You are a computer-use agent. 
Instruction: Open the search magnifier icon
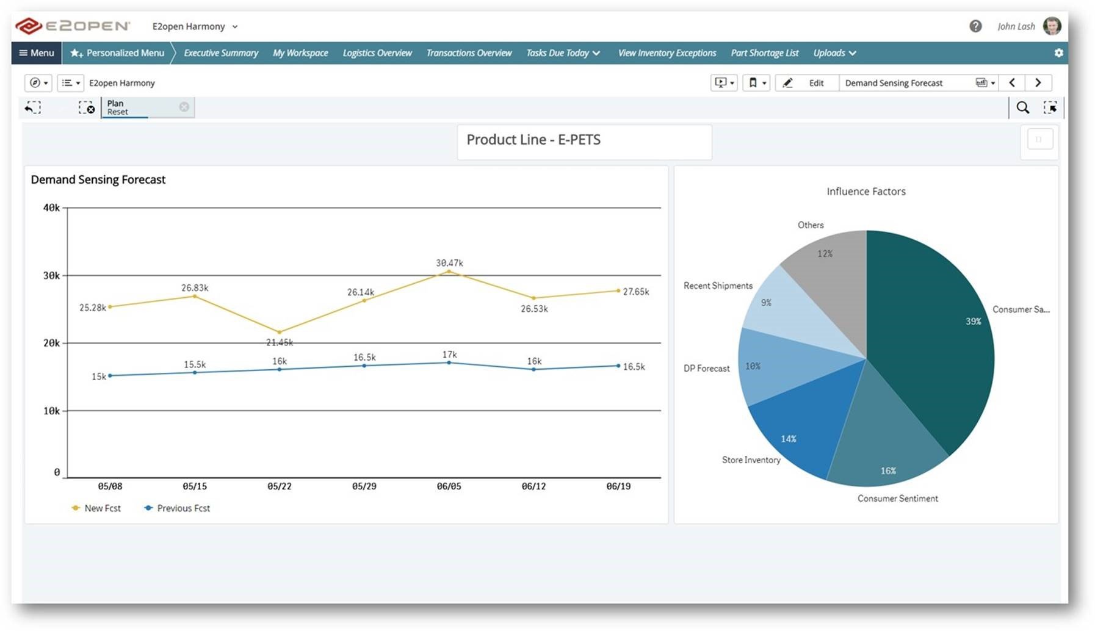[1023, 108]
